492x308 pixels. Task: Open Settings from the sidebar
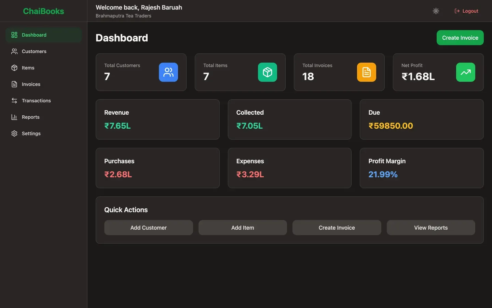coord(44,133)
